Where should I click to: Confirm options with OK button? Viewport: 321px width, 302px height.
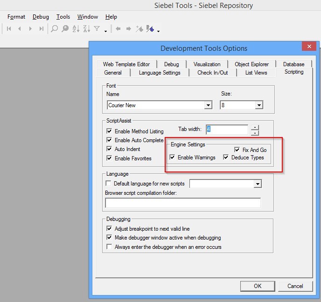[x=258, y=286]
